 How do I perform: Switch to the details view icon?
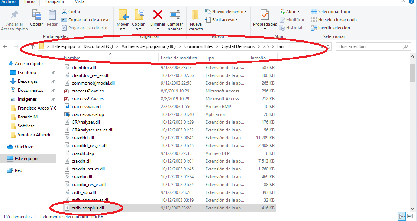click(x=402, y=216)
